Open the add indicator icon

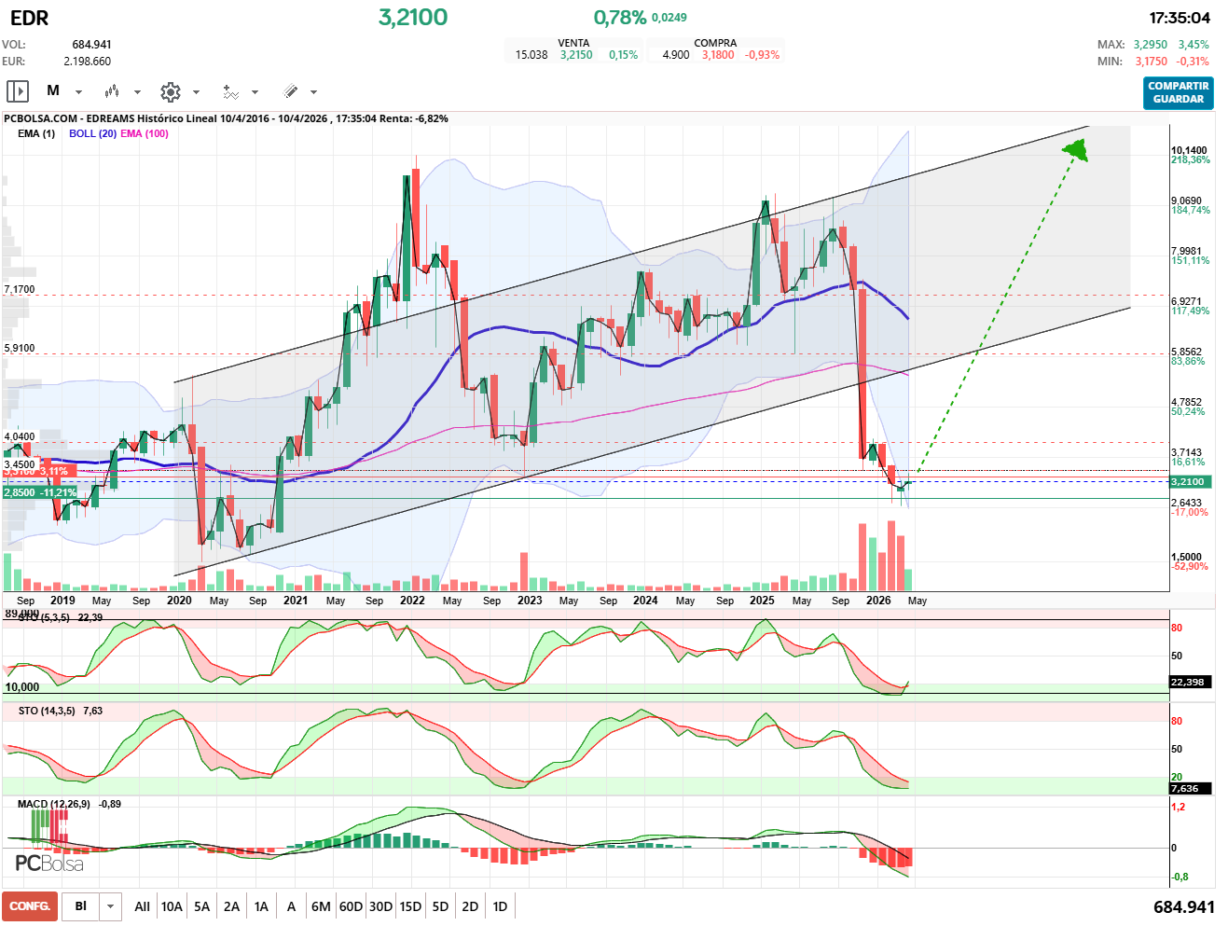(230, 91)
